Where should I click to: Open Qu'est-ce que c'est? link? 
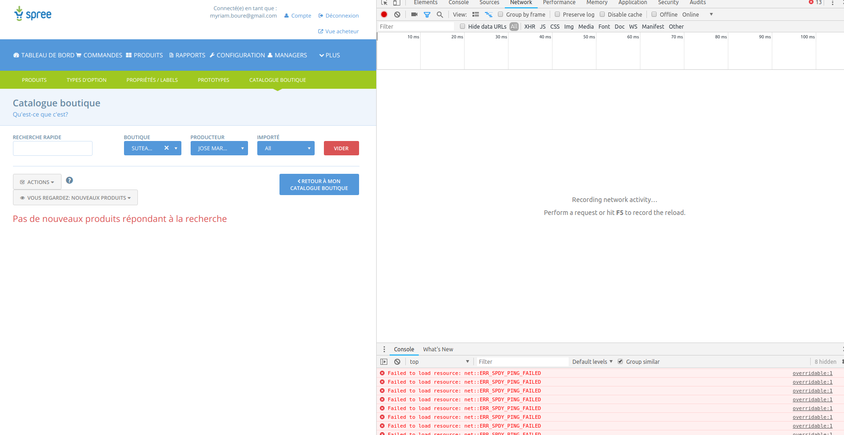[40, 115]
